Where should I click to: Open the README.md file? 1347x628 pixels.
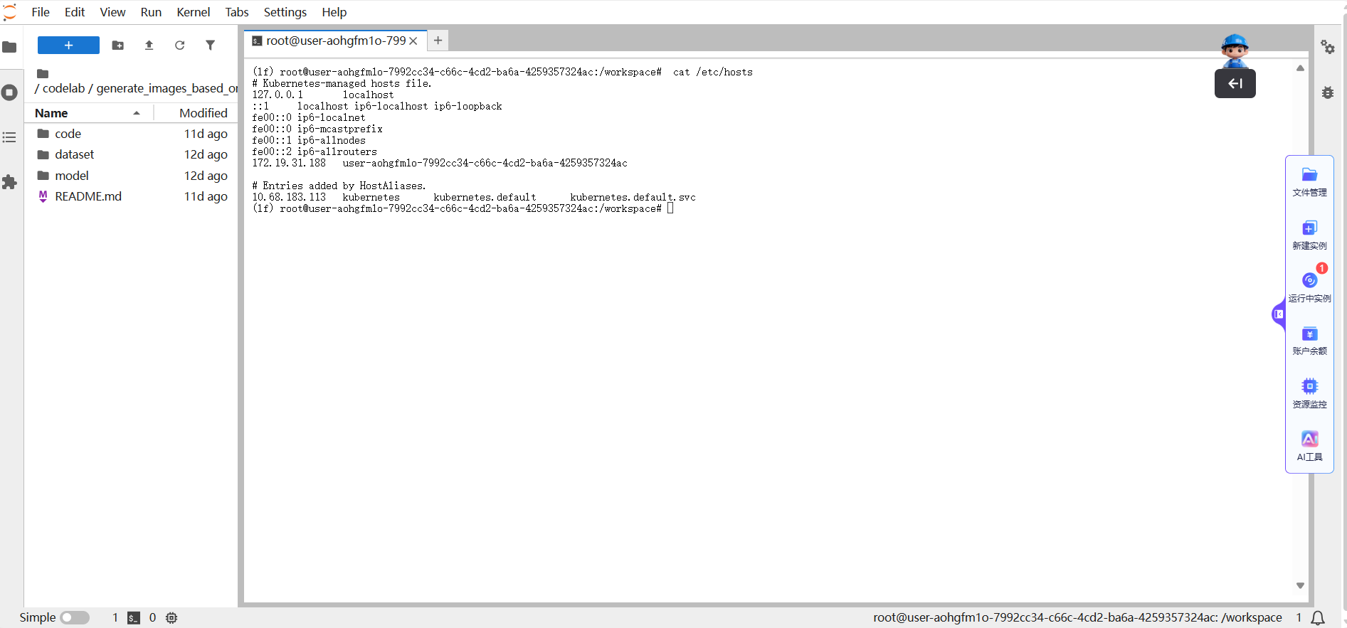[88, 196]
